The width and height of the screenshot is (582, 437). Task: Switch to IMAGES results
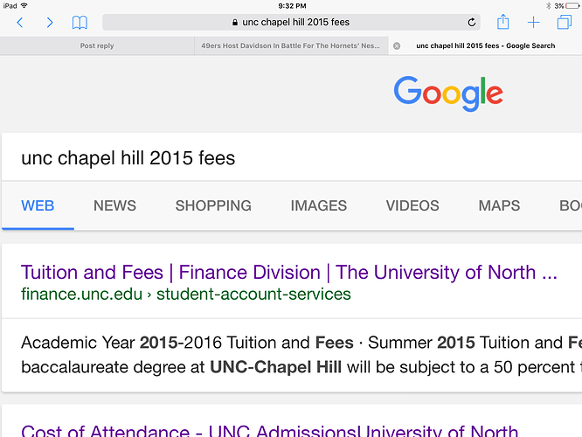tap(318, 205)
